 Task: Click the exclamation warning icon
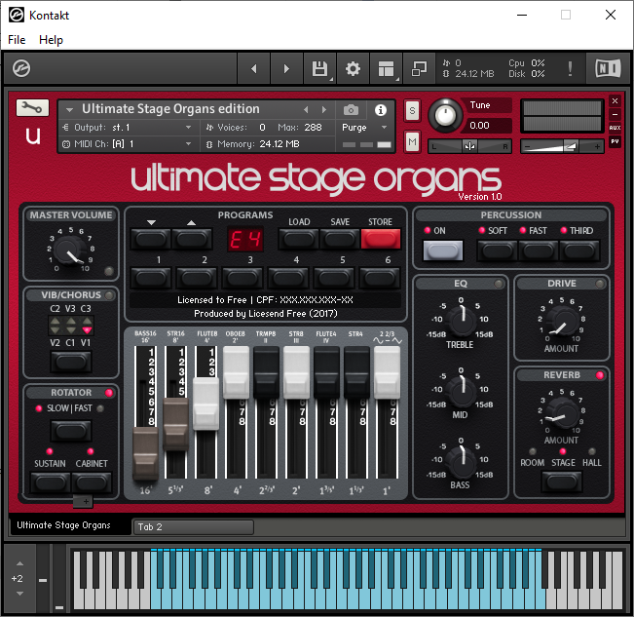(570, 69)
